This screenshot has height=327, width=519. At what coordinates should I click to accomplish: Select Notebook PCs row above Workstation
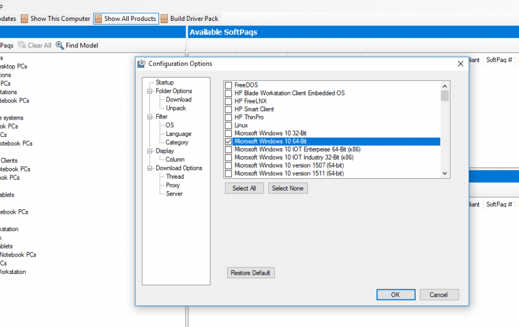(x=18, y=255)
